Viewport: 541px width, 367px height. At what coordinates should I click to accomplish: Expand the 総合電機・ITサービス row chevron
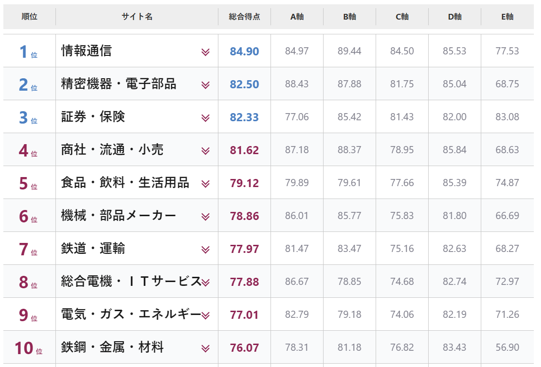coord(206,283)
